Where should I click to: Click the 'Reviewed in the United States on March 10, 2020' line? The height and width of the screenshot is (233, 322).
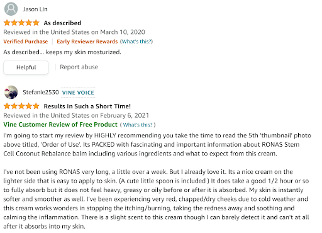coord(74,32)
